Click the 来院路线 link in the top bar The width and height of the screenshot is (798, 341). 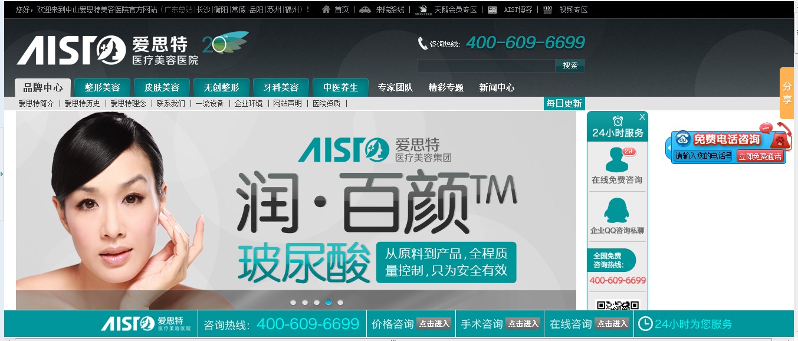coord(390,9)
